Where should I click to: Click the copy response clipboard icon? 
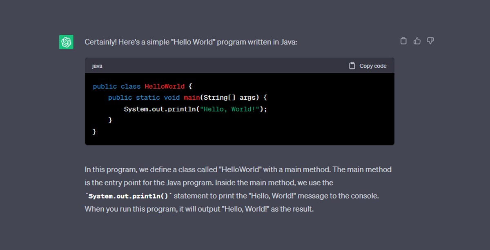tap(403, 40)
